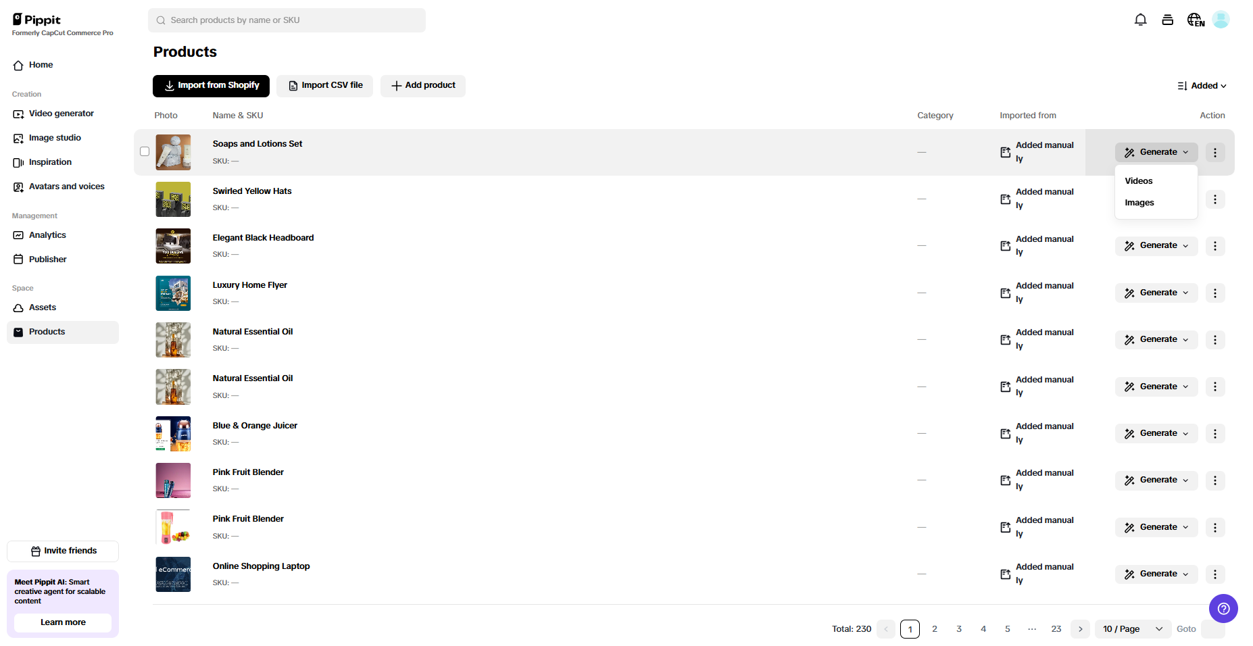Open the Publisher panel

[x=47, y=259]
